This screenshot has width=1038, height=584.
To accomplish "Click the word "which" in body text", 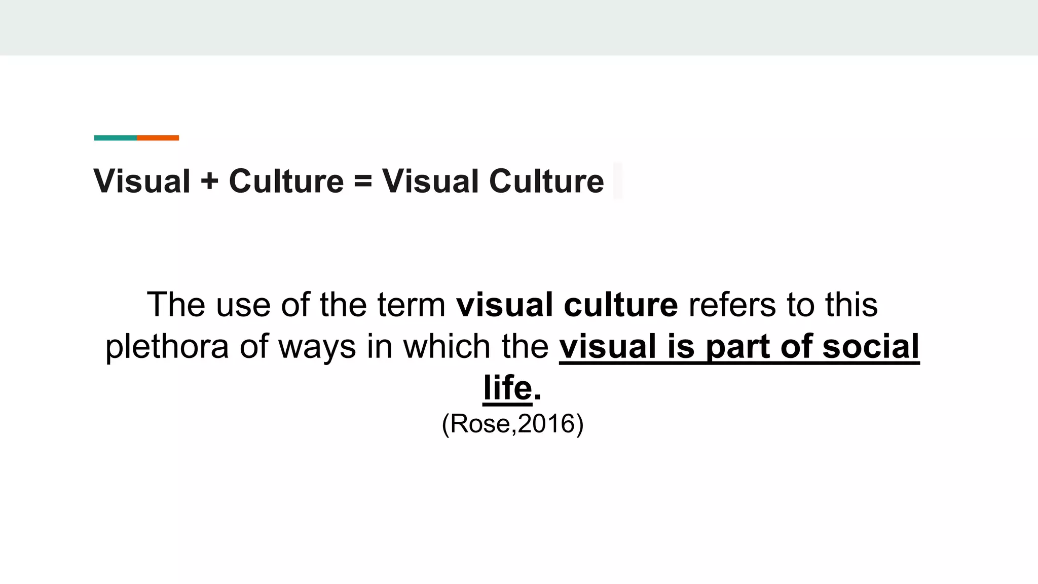I will coord(447,347).
